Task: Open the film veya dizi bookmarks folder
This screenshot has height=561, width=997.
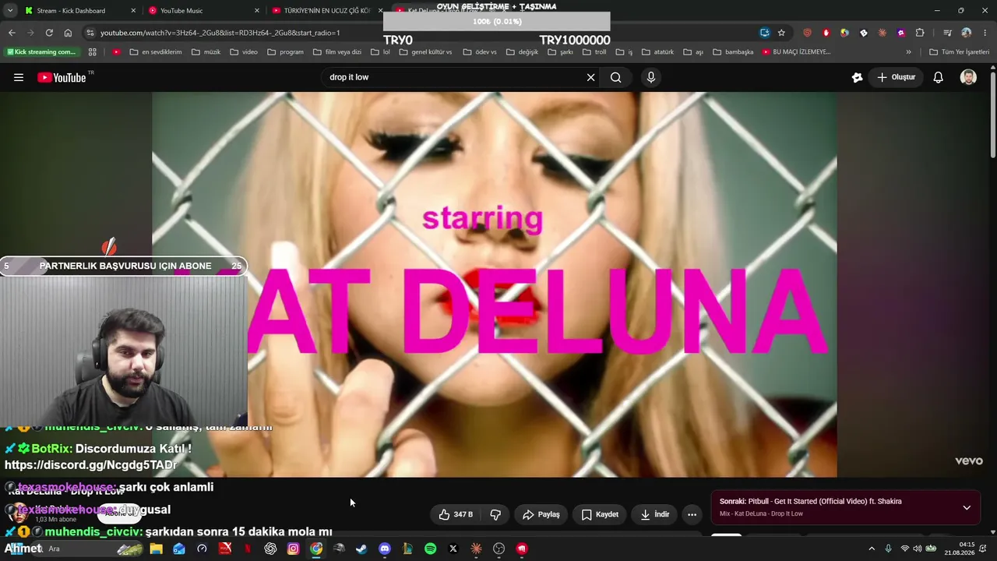Action: click(336, 52)
